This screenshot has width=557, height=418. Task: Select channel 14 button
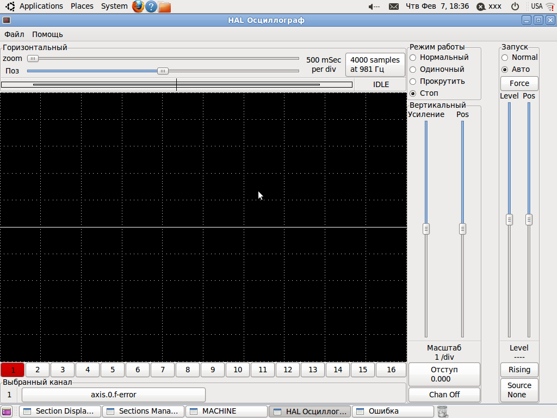pyautogui.click(x=338, y=370)
